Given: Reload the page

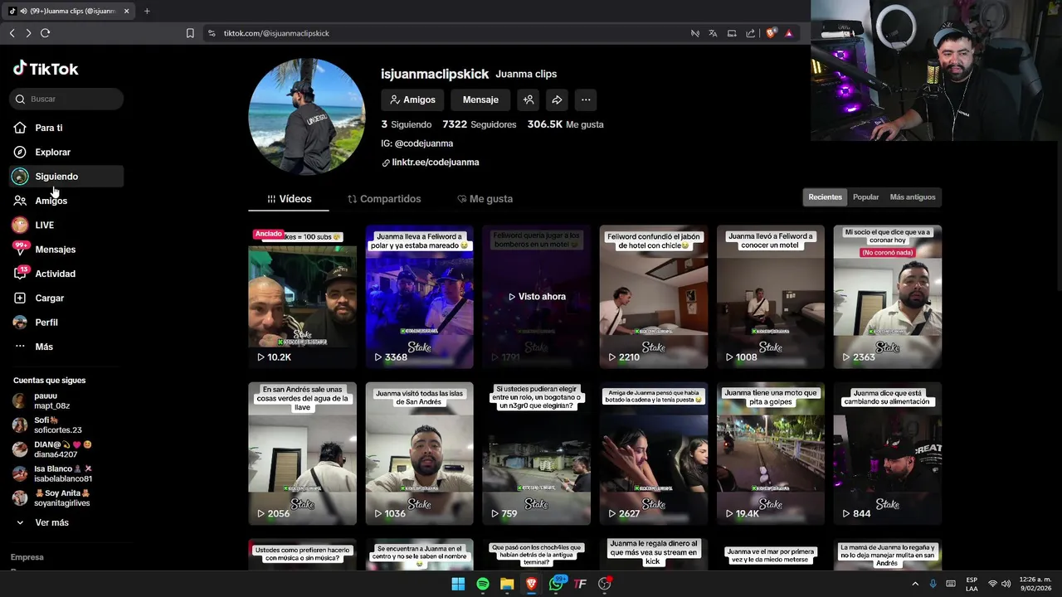Looking at the screenshot, I should point(45,33).
